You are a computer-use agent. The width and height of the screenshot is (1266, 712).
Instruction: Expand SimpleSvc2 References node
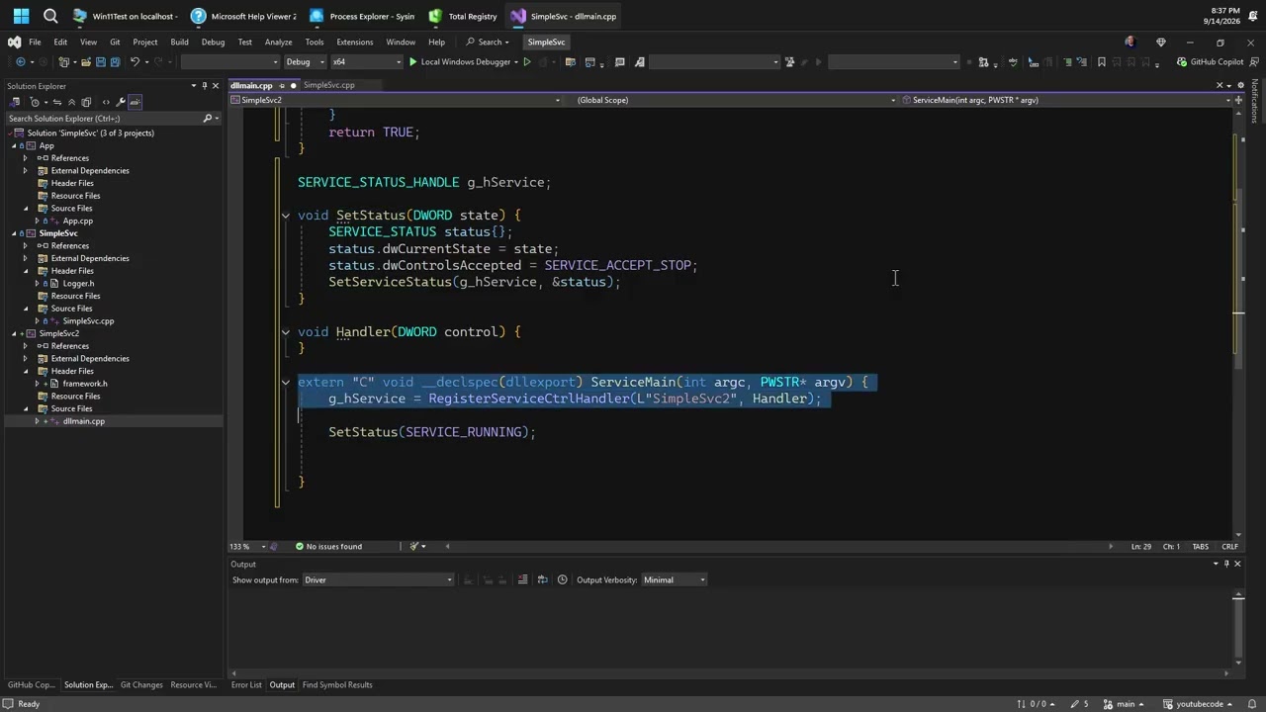click(x=26, y=346)
